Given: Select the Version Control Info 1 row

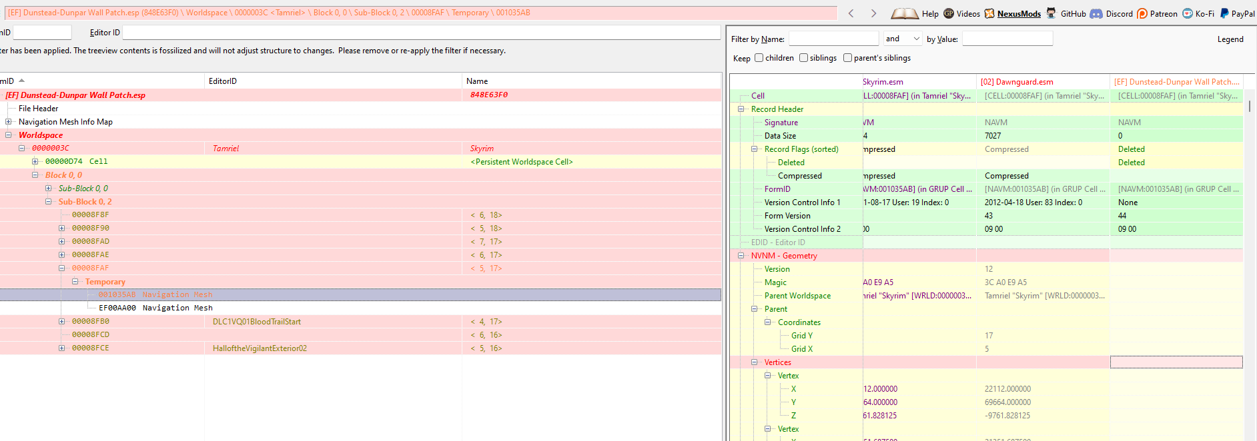Looking at the screenshot, I should [802, 203].
